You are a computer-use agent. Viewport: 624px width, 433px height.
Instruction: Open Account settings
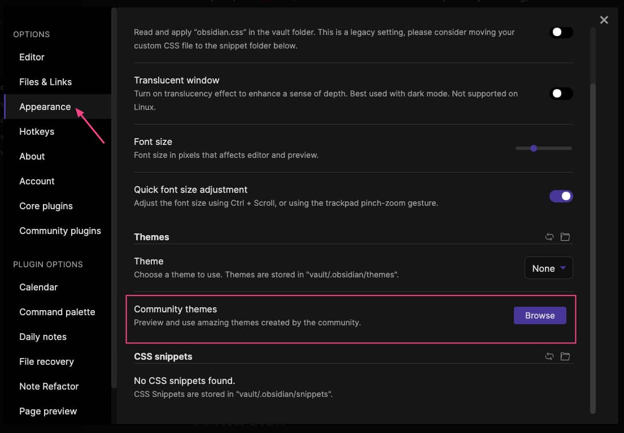[x=57, y=181]
